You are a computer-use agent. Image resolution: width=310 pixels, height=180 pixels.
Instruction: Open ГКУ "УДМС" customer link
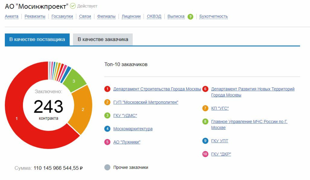point(125,115)
